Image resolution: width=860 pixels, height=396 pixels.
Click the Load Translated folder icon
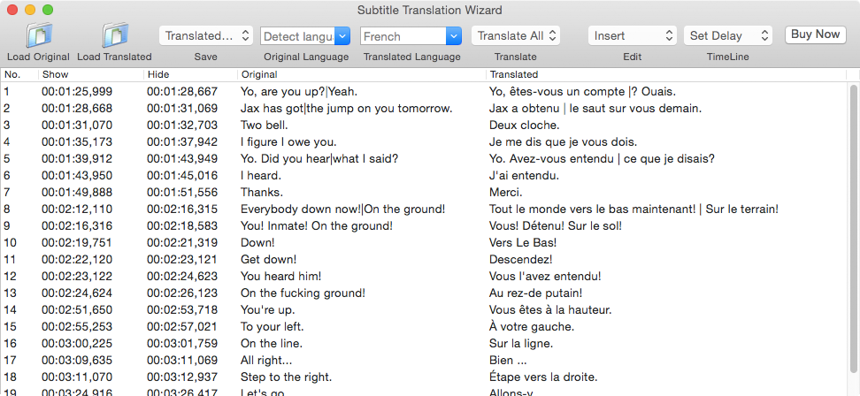point(114,35)
